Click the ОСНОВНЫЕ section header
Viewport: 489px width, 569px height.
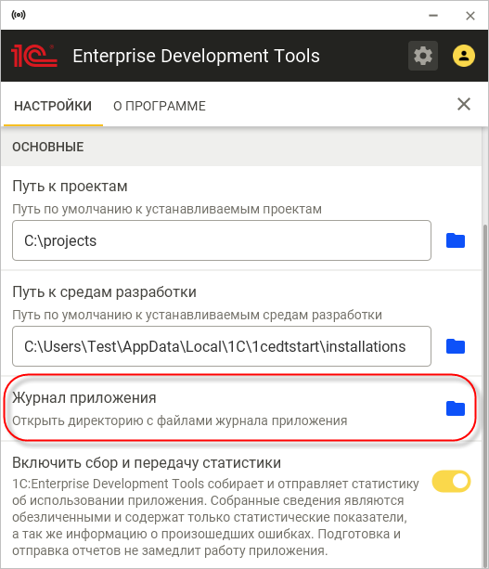48,147
